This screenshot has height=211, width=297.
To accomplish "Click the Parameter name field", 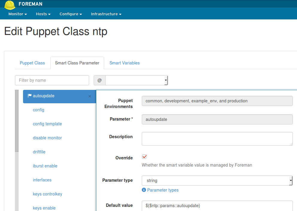I will tap(217, 119).
